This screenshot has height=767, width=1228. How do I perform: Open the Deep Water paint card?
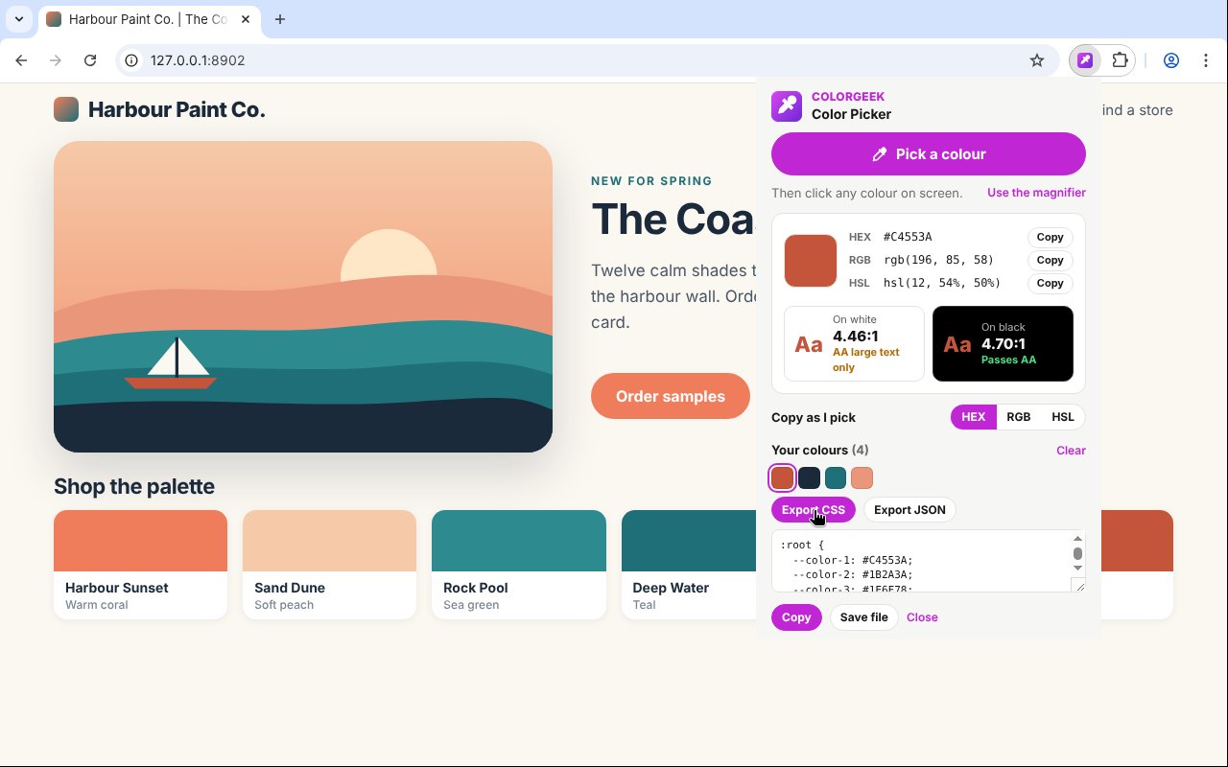[x=689, y=565]
